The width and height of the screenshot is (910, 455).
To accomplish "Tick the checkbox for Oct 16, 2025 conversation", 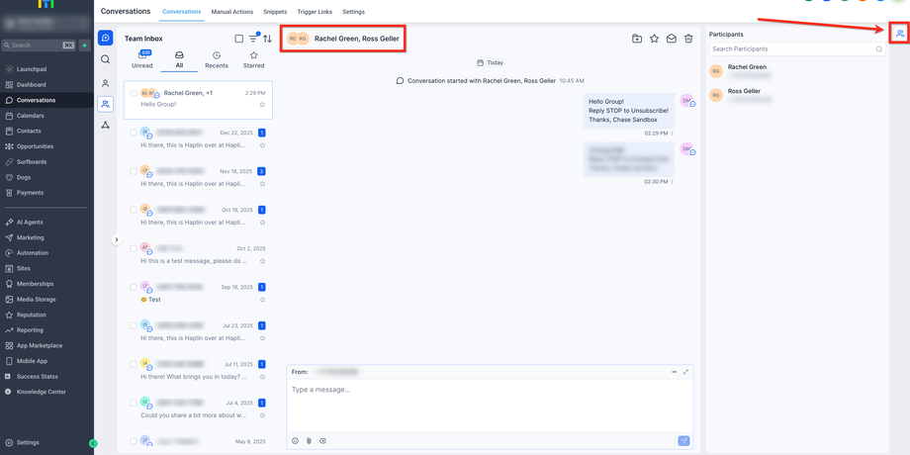I will [x=134, y=210].
